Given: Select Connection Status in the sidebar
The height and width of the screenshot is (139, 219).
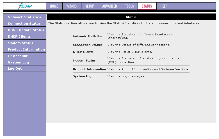Looking at the screenshot, I should click(25, 24).
